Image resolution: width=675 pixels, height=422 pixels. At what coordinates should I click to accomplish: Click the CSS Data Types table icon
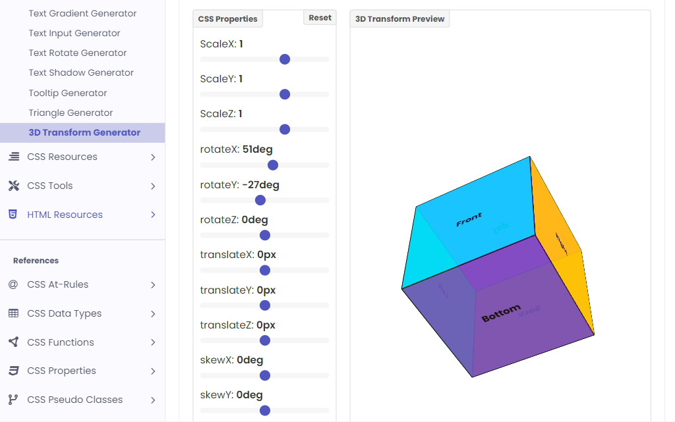pyautogui.click(x=13, y=313)
